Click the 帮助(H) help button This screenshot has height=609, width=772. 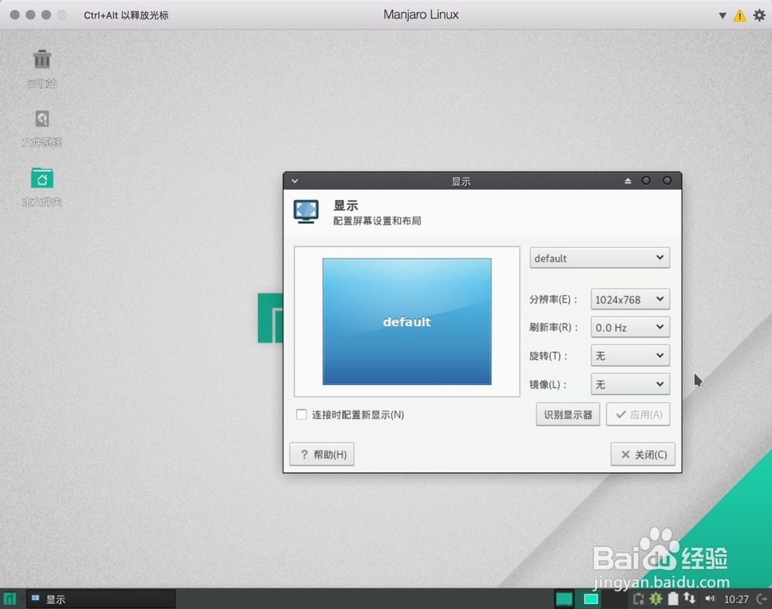point(322,454)
